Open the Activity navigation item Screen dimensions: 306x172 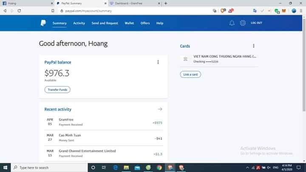point(79,23)
